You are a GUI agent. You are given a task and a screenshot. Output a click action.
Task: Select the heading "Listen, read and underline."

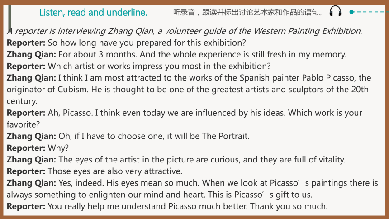coord(93,12)
